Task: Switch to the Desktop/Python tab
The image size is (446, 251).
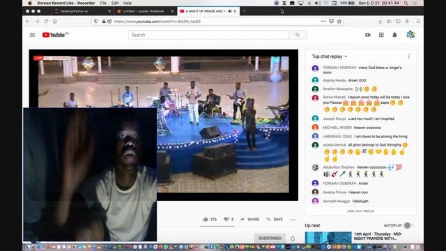Action: tap(82, 11)
